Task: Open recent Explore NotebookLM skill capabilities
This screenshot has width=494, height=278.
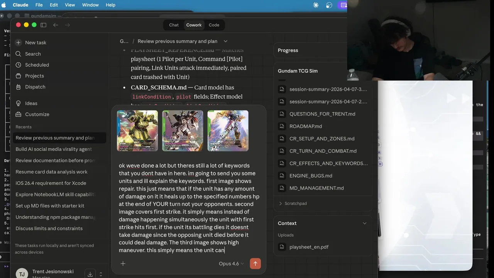Action: coord(59,194)
